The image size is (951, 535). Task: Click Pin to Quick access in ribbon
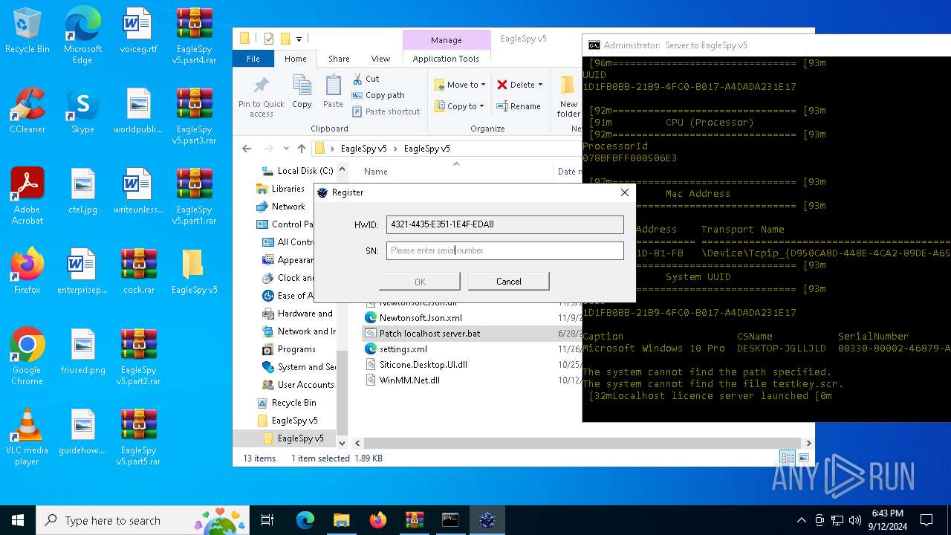point(261,97)
